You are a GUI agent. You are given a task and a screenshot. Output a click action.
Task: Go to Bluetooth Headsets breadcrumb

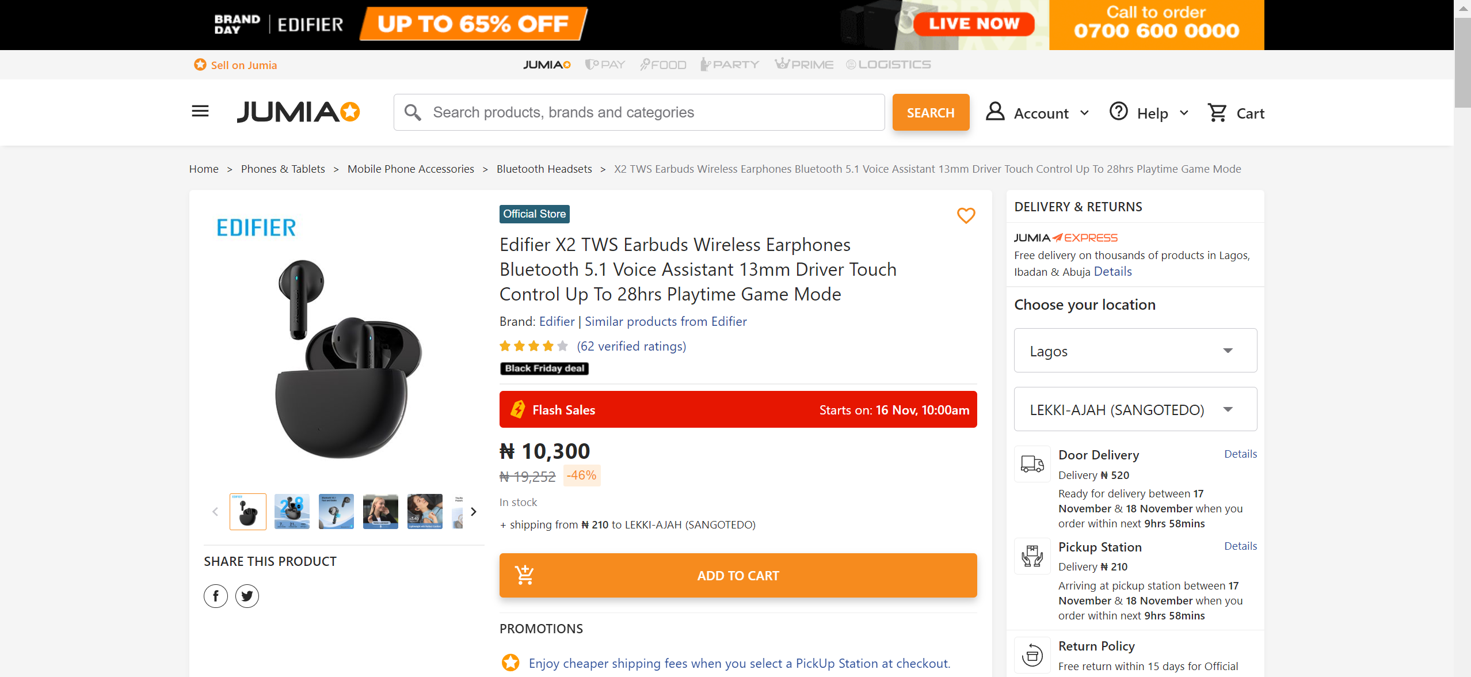pyautogui.click(x=544, y=169)
